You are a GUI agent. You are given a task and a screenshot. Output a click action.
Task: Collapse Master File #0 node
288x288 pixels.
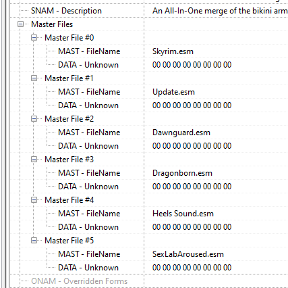34,38
